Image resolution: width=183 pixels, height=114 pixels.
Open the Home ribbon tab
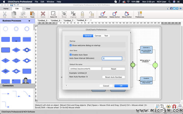[x=6, y=8]
